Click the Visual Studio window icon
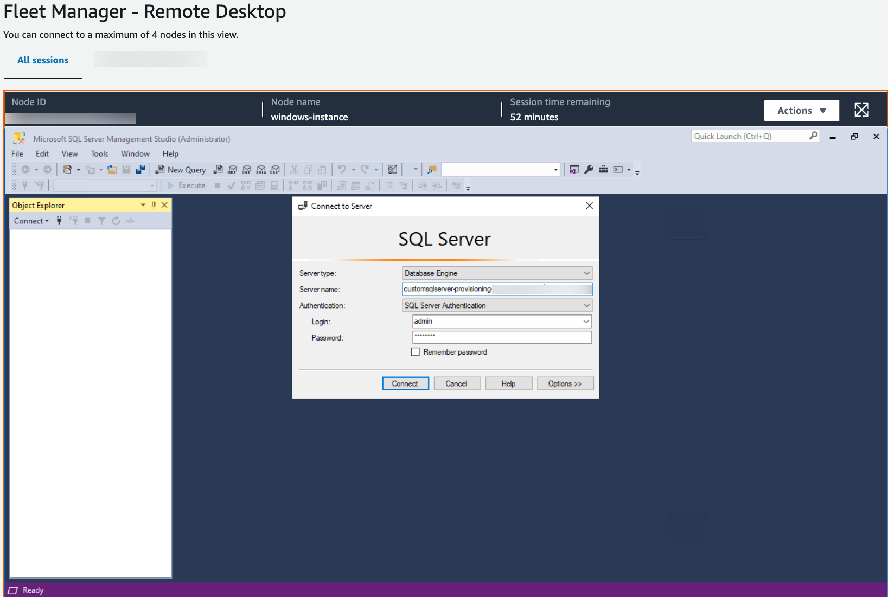The image size is (888, 597). point(574,170)
